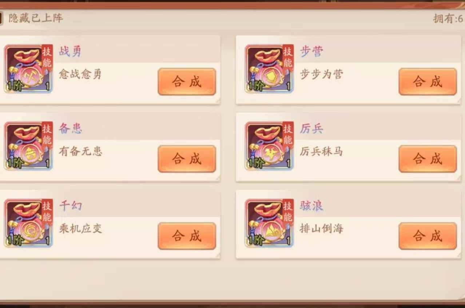Click the 拥有 owned count label

point(448,19)
